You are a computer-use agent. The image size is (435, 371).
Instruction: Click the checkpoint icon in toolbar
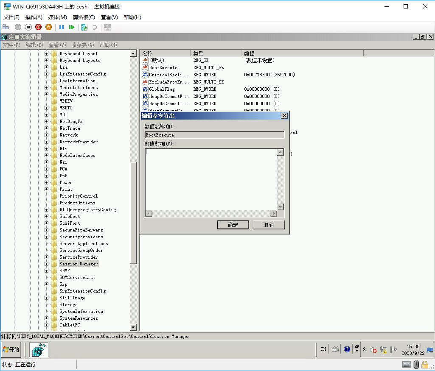tap(84, 27)
